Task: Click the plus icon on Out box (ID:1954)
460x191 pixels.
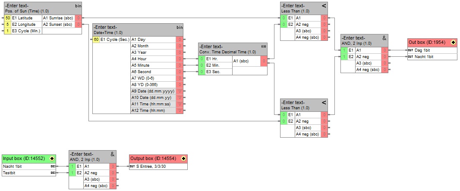Action: tap(453, 43)
